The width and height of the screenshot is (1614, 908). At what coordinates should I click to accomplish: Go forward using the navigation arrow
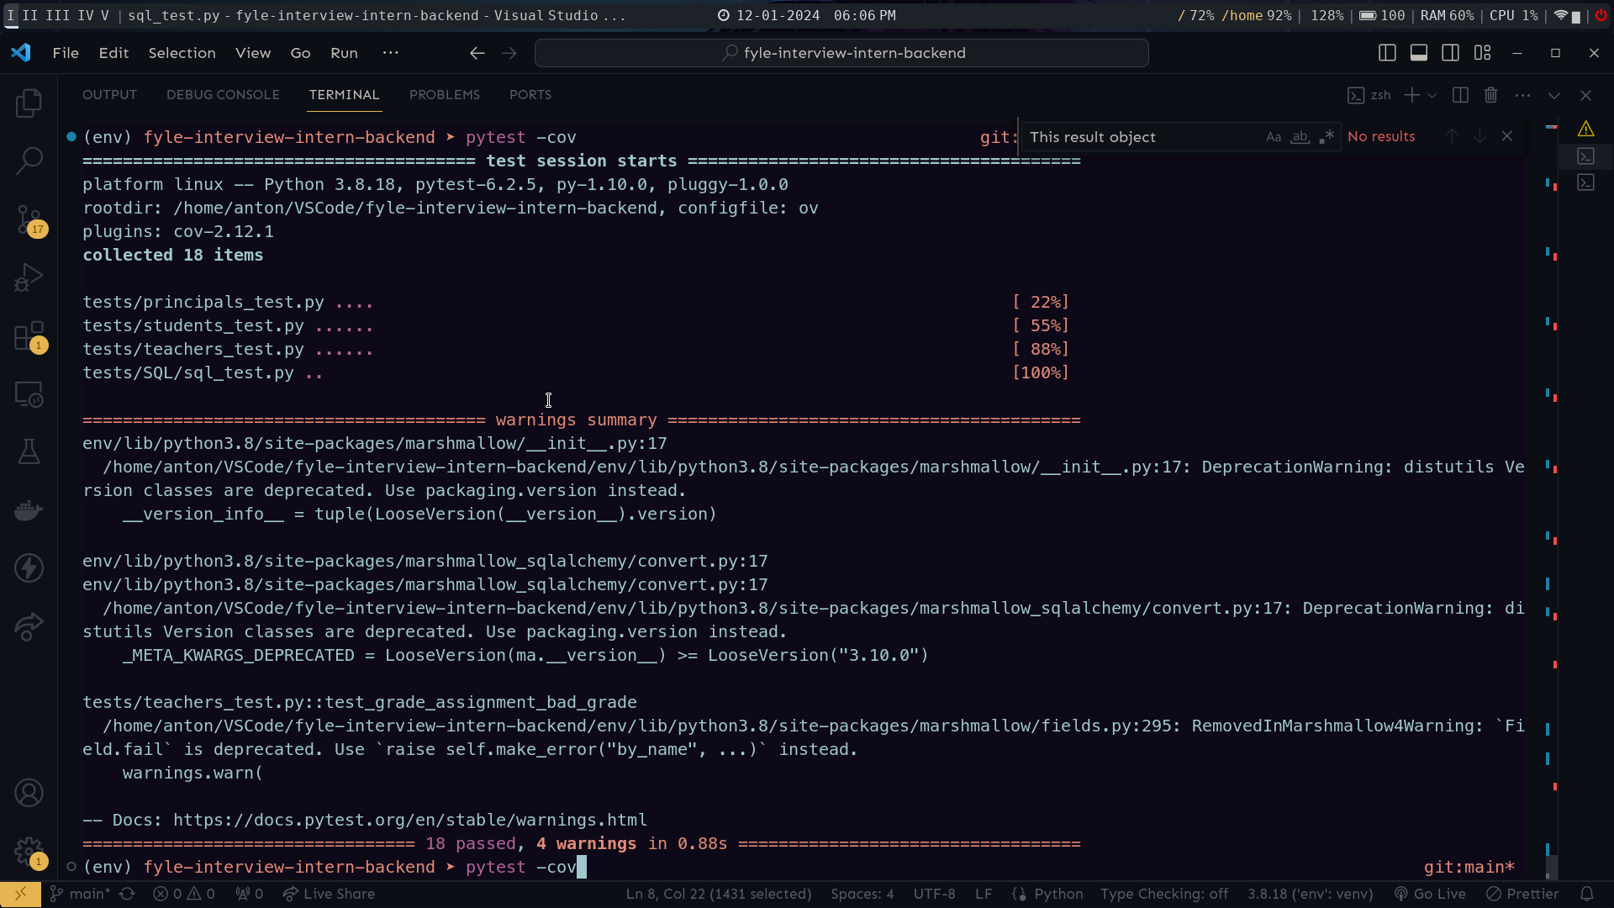509,53
